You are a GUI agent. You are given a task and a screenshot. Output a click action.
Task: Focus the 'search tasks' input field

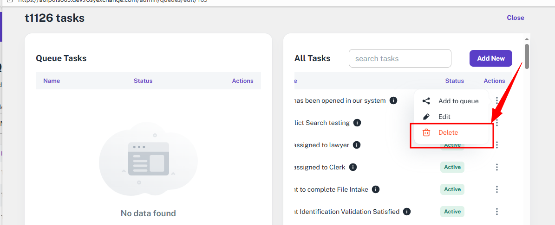point(399,58)
